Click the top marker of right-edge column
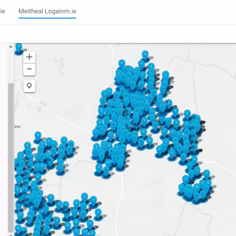Image resolution: width=236 pixels, height=236 pixels. (x=187, y=114)
